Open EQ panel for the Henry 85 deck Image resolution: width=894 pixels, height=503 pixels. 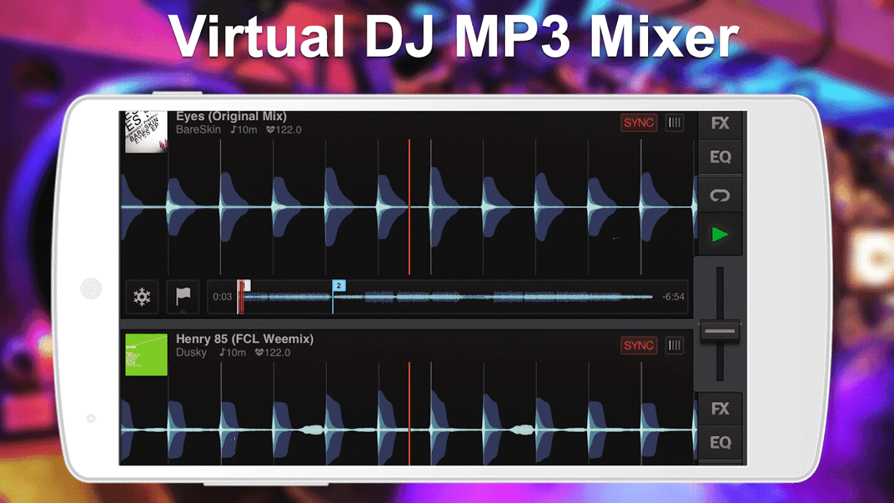point(720,443)
